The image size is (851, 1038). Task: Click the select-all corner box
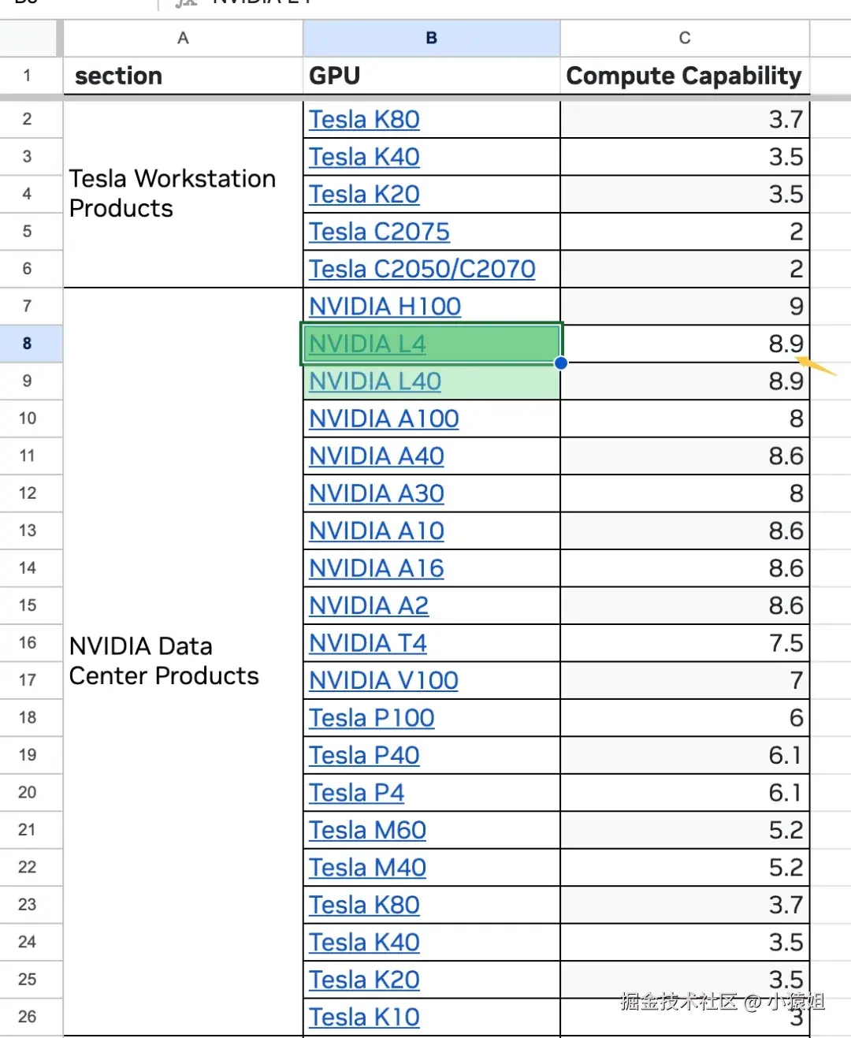28,38
